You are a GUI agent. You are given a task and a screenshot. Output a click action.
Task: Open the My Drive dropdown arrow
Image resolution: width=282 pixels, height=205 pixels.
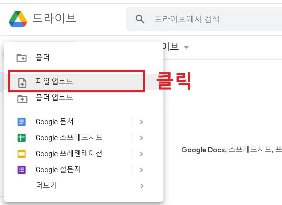coord(186,48)
